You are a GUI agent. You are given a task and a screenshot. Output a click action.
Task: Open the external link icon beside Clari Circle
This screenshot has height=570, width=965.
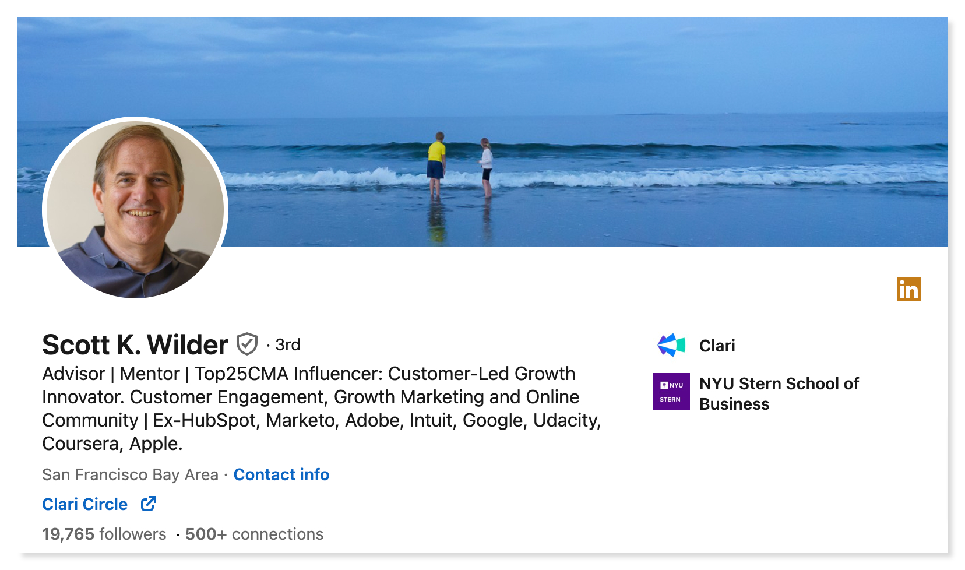point(149,504)
